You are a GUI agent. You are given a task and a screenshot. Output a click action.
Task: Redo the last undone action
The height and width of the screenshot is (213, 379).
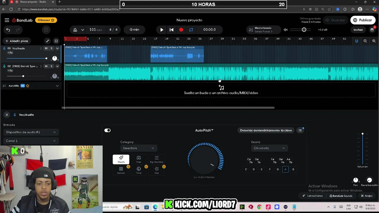pos(18,30)
